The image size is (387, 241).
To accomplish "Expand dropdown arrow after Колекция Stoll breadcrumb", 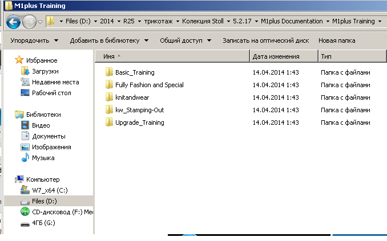I will (x=228, y=22).
